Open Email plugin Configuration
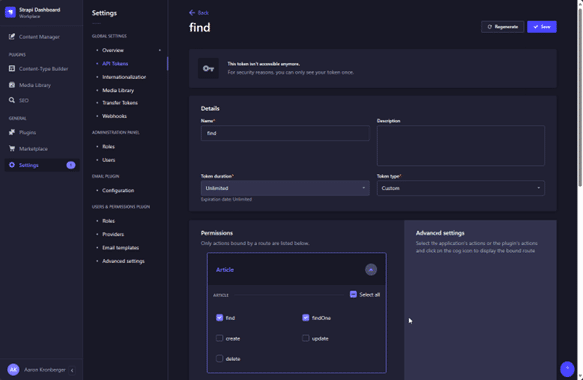The width and height of the screenshot is (583, 380). 118,190
